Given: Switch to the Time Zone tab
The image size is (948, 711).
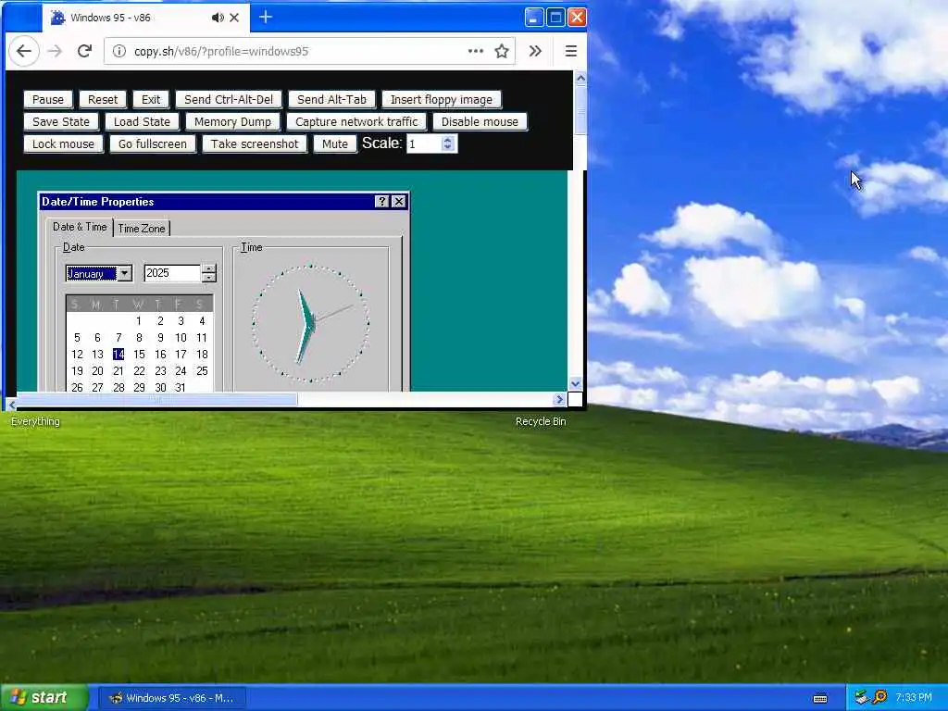Looking at the screenshot, I should point(142,229).
